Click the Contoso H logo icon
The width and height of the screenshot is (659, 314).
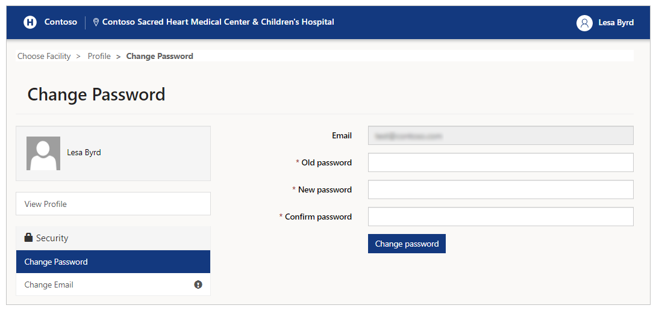pyautogui.click(x=30, y=22)
